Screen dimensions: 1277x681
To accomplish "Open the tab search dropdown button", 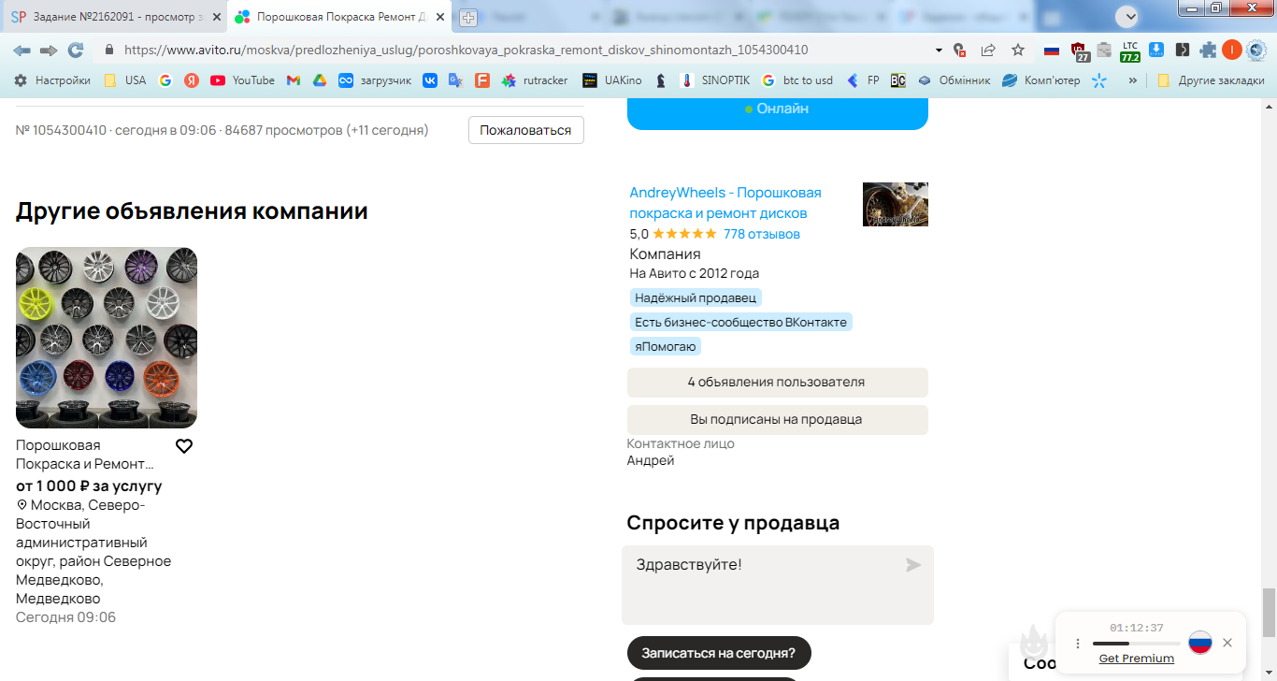I will 1127,16.
